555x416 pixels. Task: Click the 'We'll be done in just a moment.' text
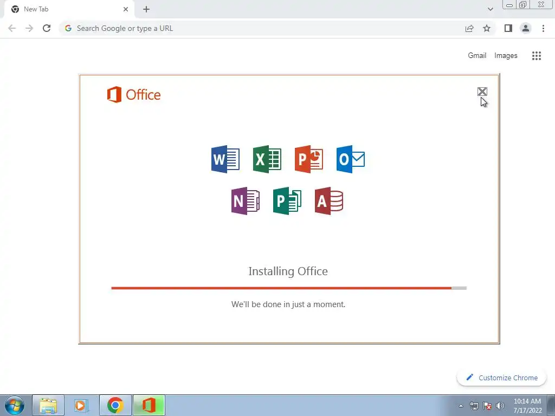[288, 304]
